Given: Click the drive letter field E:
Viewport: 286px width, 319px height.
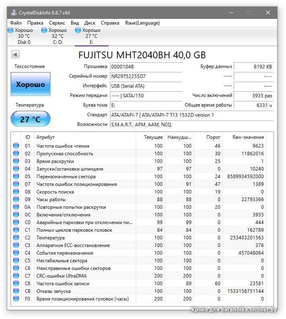Looking at the screenshot, I should pos(146,105).
